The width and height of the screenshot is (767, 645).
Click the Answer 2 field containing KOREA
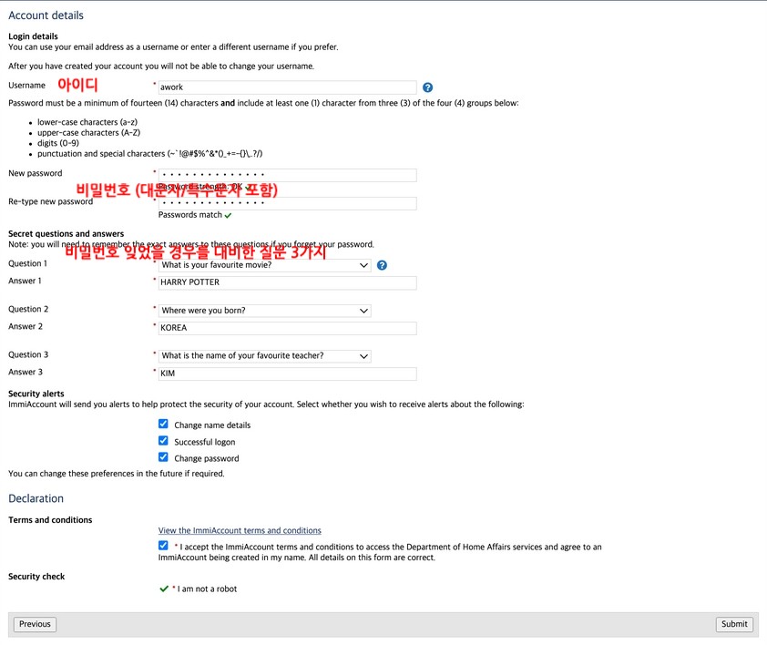(x=287, y=328)
